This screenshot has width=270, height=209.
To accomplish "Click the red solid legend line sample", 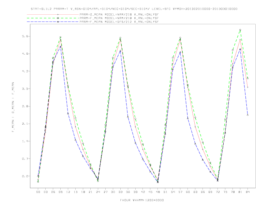I will (x=53, y=14).
